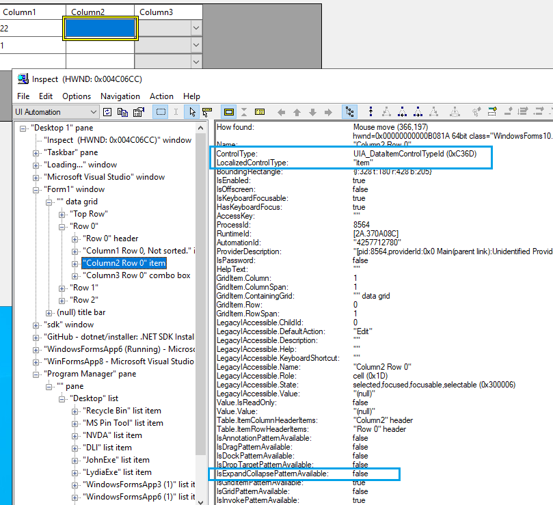Click the next-sibling right arrow icon
Screen dimensions: 553x505
[328, 113]
